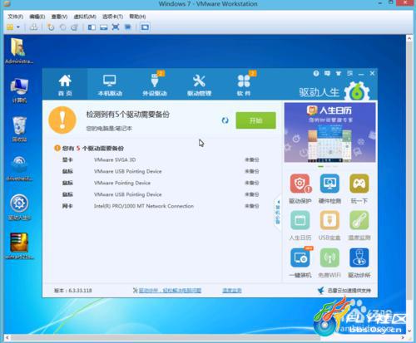Open VMware 编辑(E) menu
Image resolution: width=416 pixels, height=343 pixels.
(37, 17)
